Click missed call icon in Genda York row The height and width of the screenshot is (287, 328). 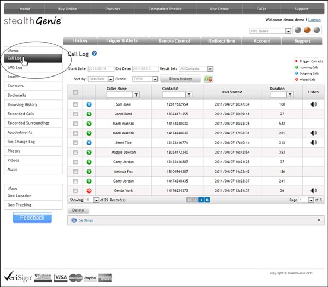point(89,191)
